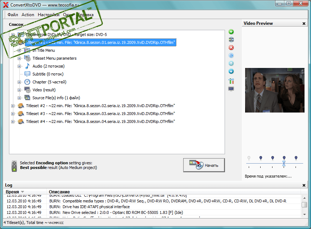Screen dimensions: 311x229
Task: Click the Audio music note icon
Action: 27,66
